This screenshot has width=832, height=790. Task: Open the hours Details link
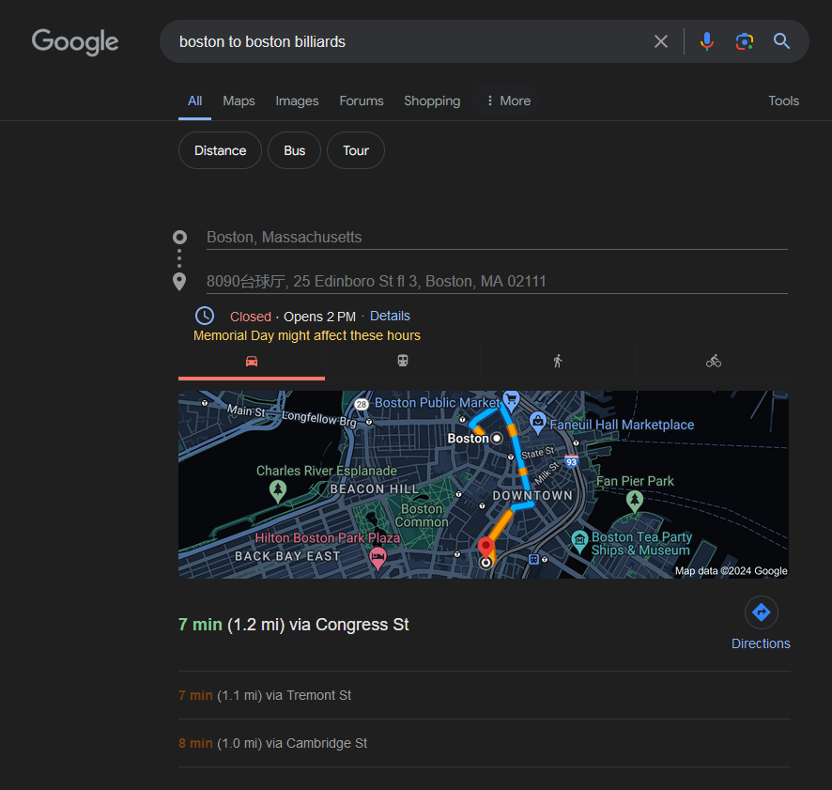(390, 316)
